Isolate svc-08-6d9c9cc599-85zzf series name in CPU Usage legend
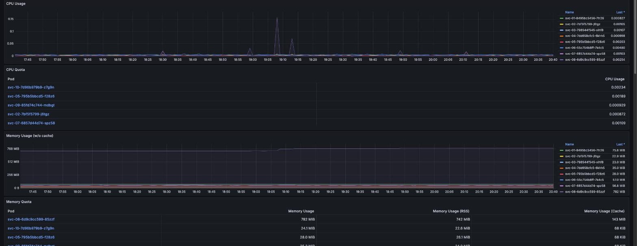637x246 pixels. [x=585, y=60]
